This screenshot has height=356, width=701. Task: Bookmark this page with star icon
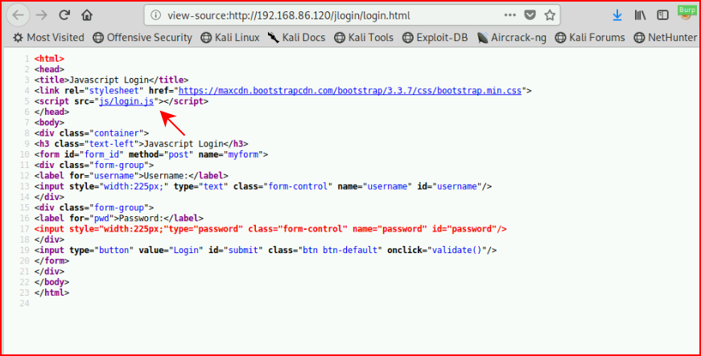[550, 15]
